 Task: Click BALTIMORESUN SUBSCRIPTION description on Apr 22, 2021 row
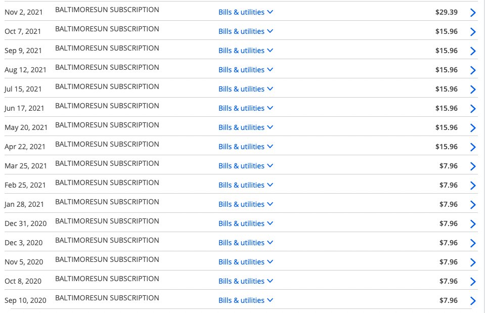[x=107, y=144]
